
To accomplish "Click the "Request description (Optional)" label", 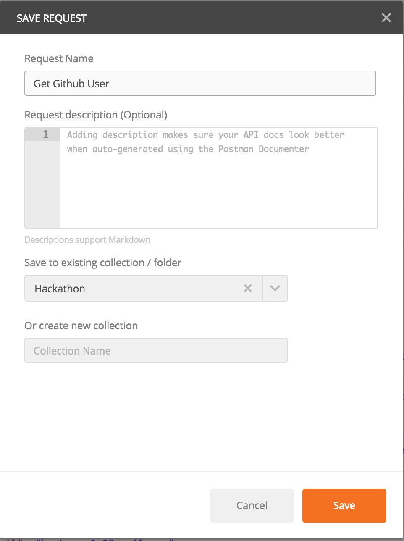I will 96,115.
